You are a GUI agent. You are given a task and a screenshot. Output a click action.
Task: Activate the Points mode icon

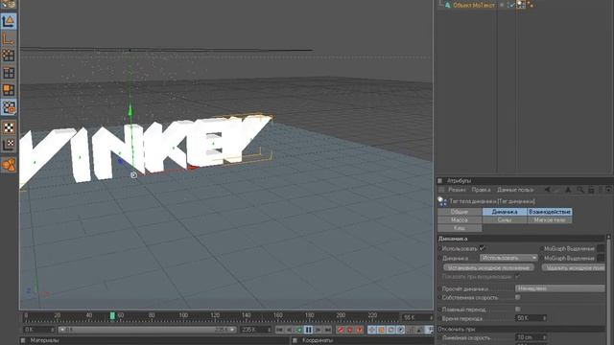click(9, 56)
